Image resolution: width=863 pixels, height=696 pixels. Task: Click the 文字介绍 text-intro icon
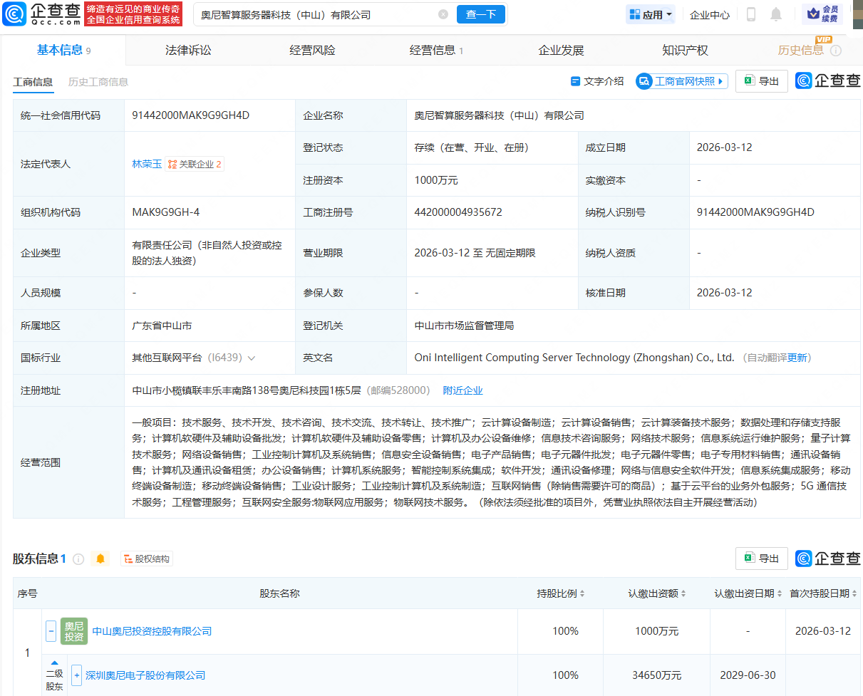pos(575,81)
